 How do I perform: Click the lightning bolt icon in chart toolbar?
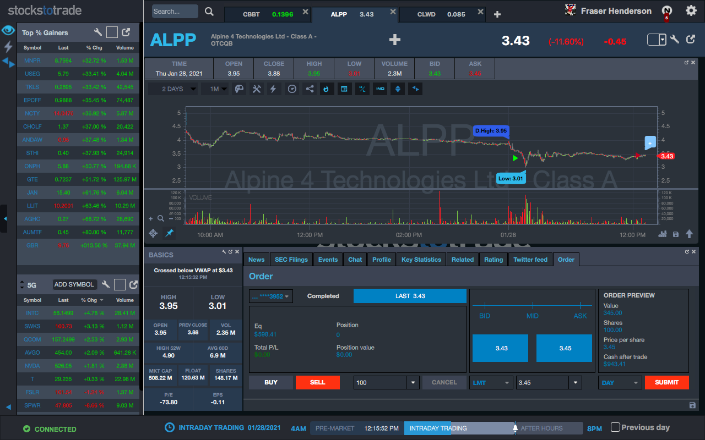(273, 89)
